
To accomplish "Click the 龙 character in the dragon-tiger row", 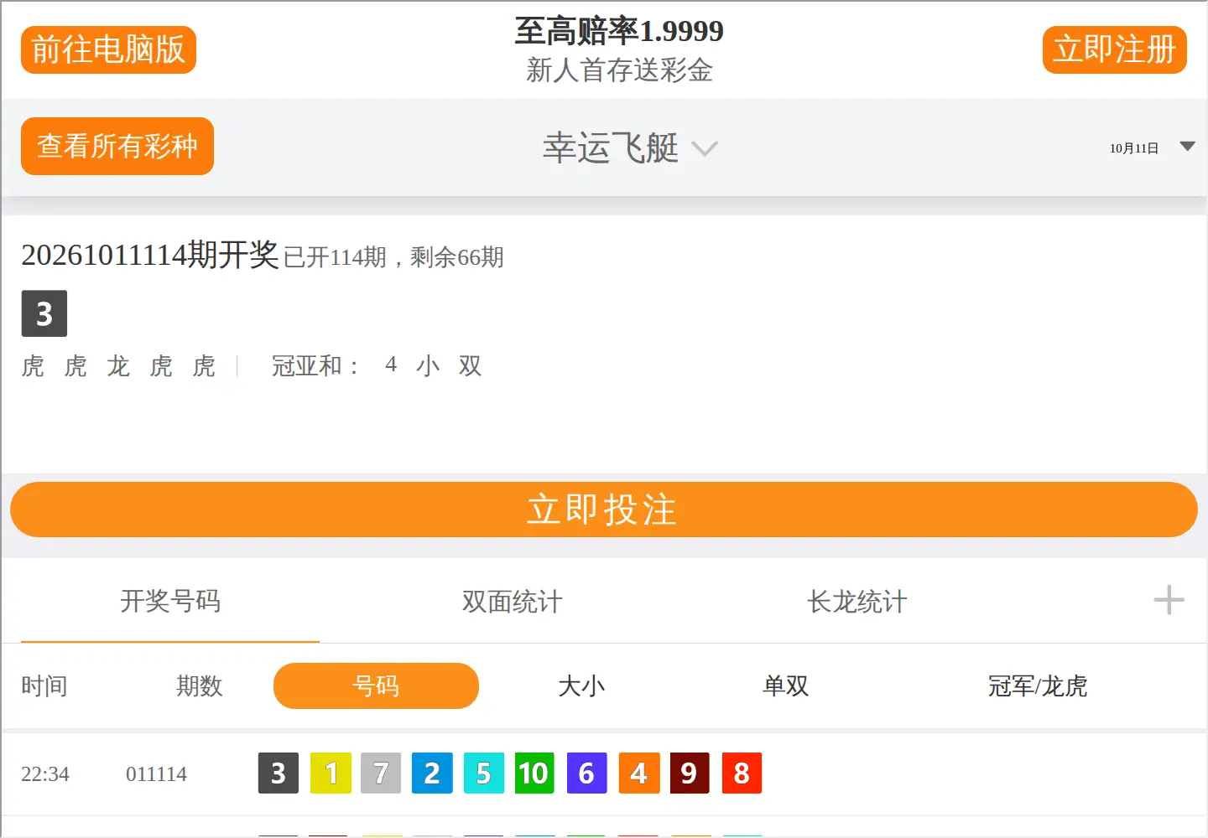I will tap(118, 365).
